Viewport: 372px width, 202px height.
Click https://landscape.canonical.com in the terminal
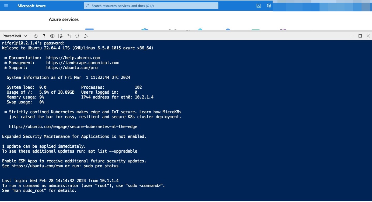coord(82,63)
